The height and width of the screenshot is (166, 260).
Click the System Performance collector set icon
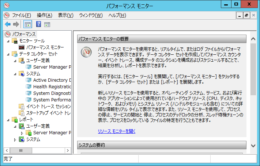tap(29, 100)
